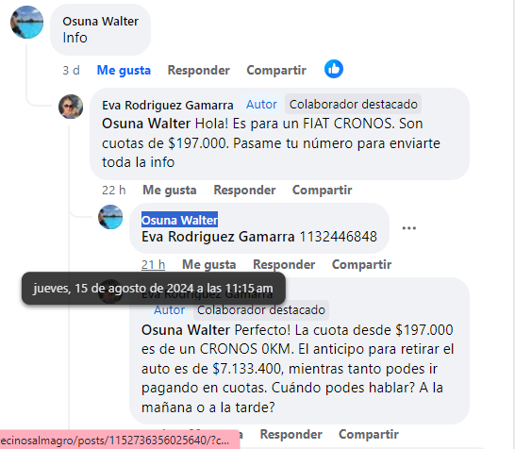Like Eva's FIAT CRONOS reply with Me gusta
Screen dimensions: 515x449
(170, 191)
